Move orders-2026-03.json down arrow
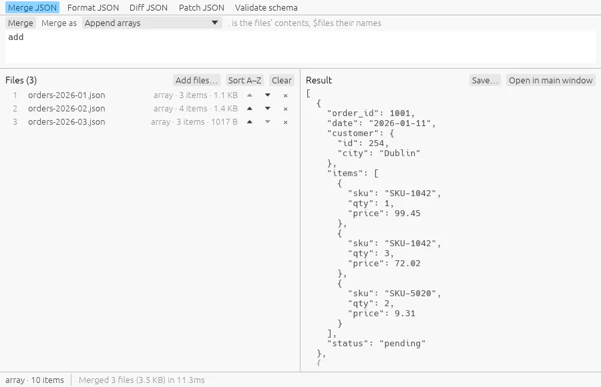Image resolution: width=601 pixels, height=387 pixels. coord(268,122)
